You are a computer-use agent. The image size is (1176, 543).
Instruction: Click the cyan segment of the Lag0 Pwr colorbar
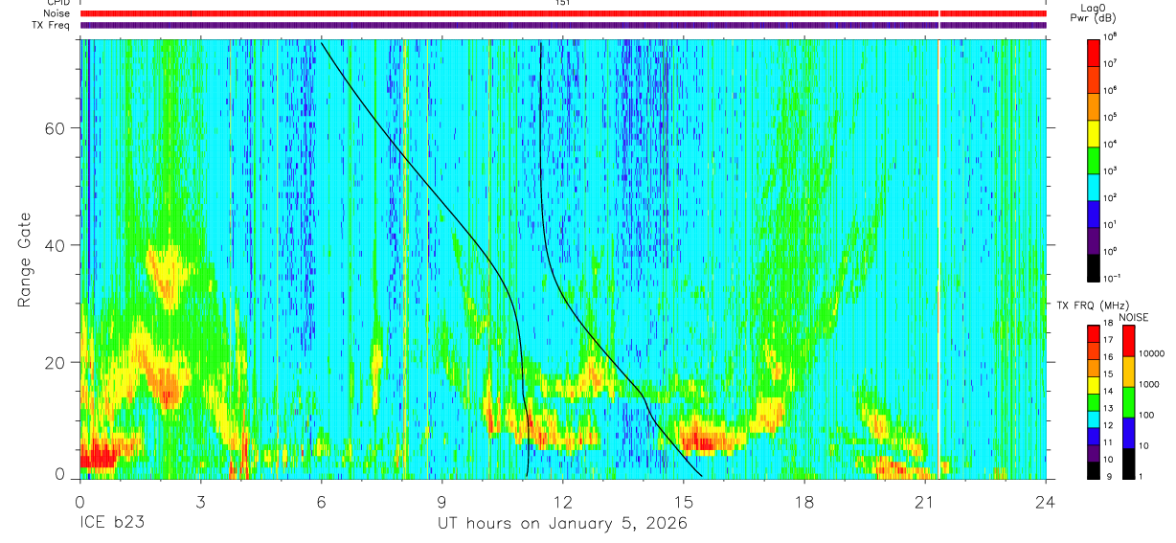pos(1094,188)
